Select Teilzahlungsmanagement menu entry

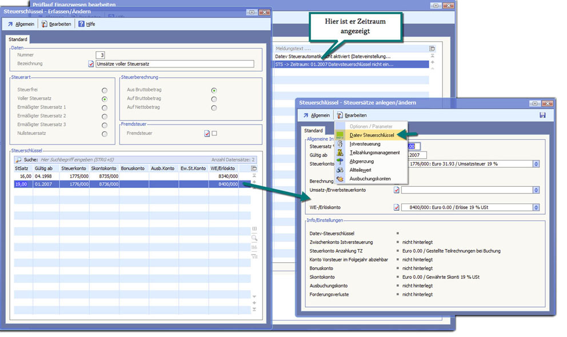[374, 153]
